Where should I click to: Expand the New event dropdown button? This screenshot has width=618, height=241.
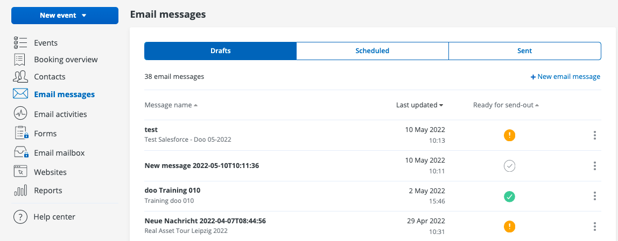pyautogui.click(x=65, y=16)
